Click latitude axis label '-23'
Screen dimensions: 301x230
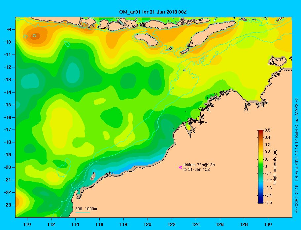pyautogui.click(x=8, y=205)
